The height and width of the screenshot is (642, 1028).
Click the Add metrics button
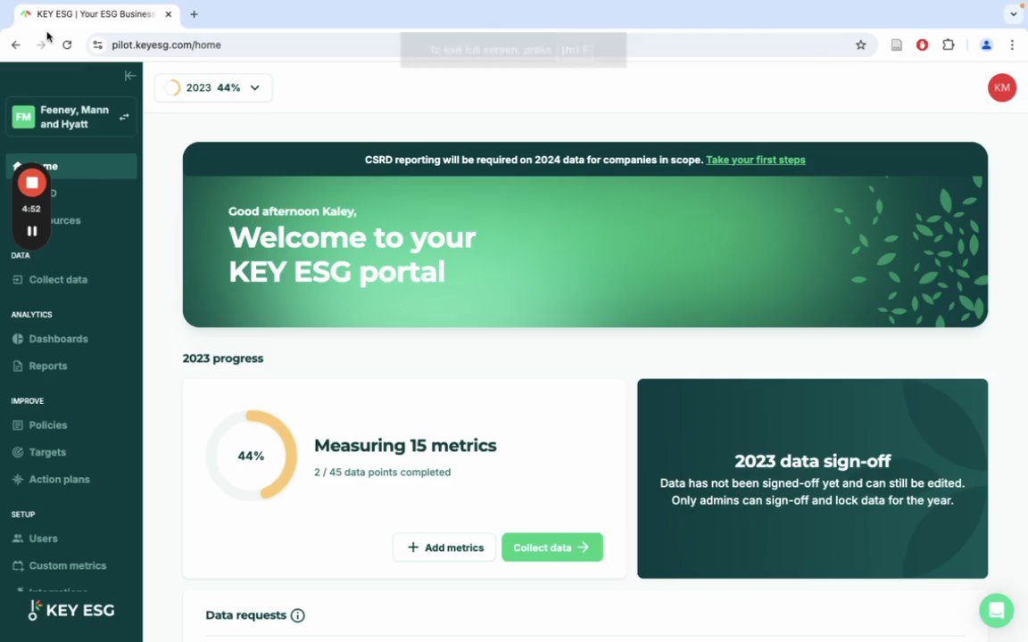pos(444,547)
